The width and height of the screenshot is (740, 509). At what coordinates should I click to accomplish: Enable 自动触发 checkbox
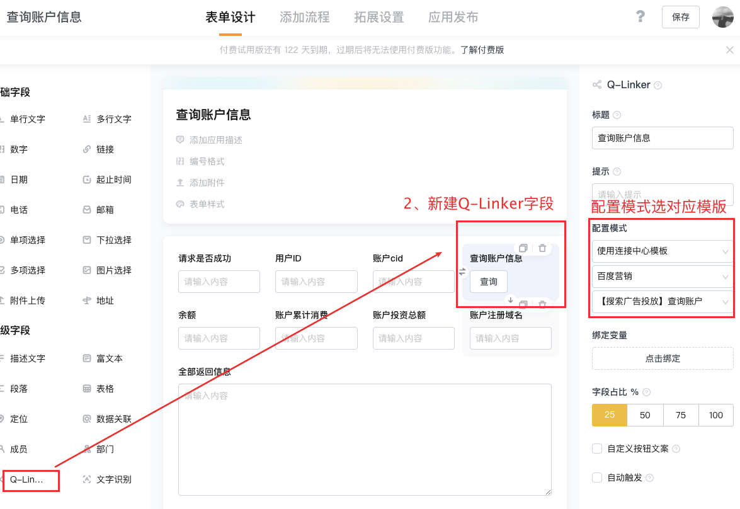[597, 478]
